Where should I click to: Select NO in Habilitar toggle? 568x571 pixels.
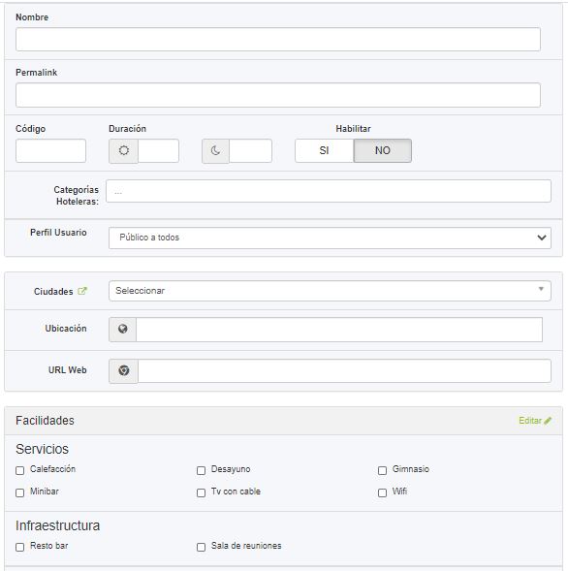click(382, 150)
